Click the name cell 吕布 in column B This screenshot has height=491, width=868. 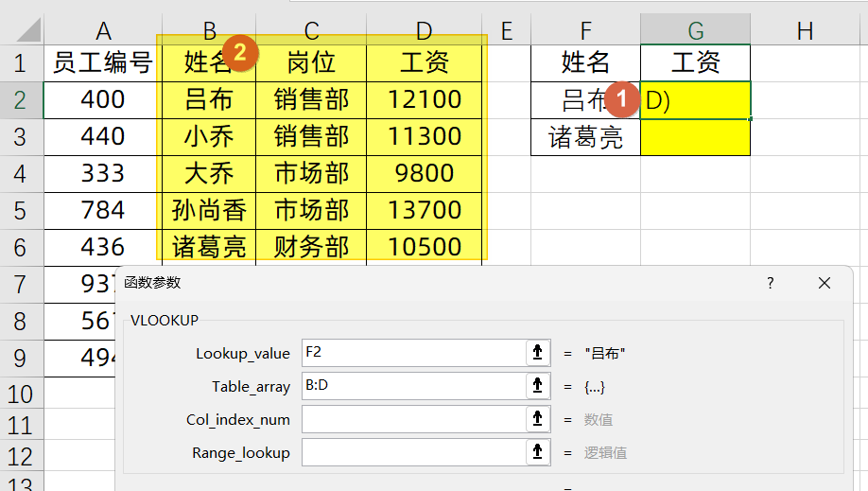click(x=209, y=100)
